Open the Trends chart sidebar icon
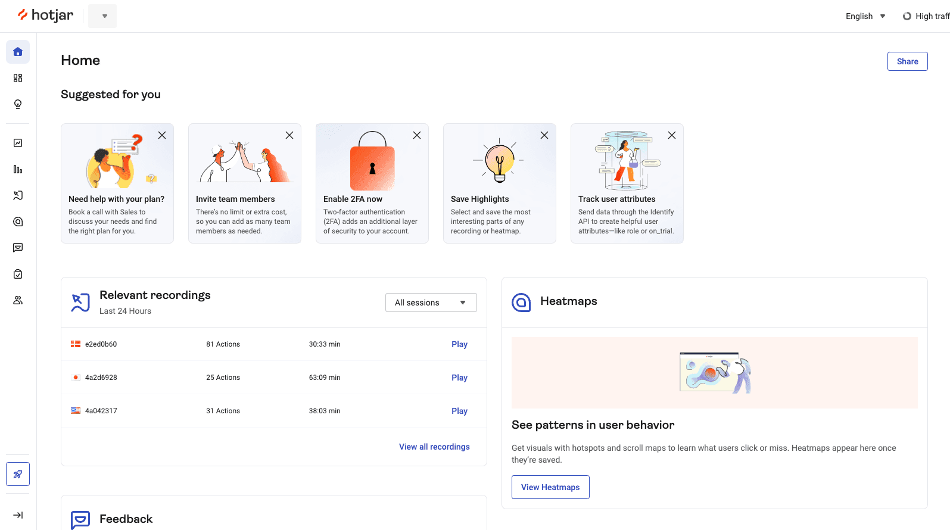The width and height of the screenshot is (950, 530). (x=18, y=143)
